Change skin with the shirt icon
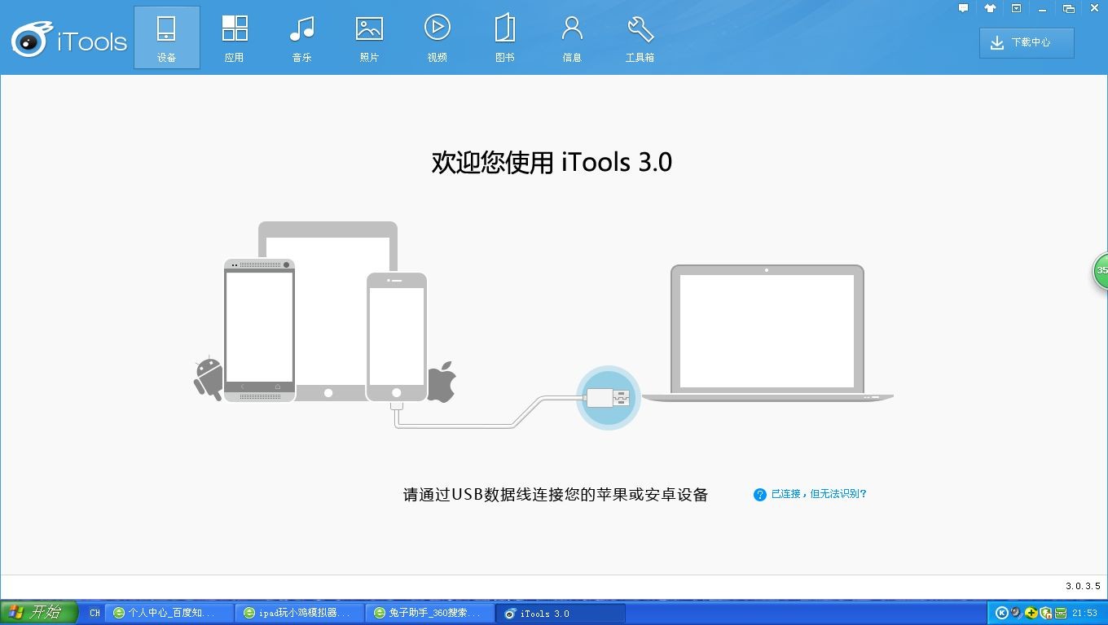1108x625 pixels. [990, 8]
